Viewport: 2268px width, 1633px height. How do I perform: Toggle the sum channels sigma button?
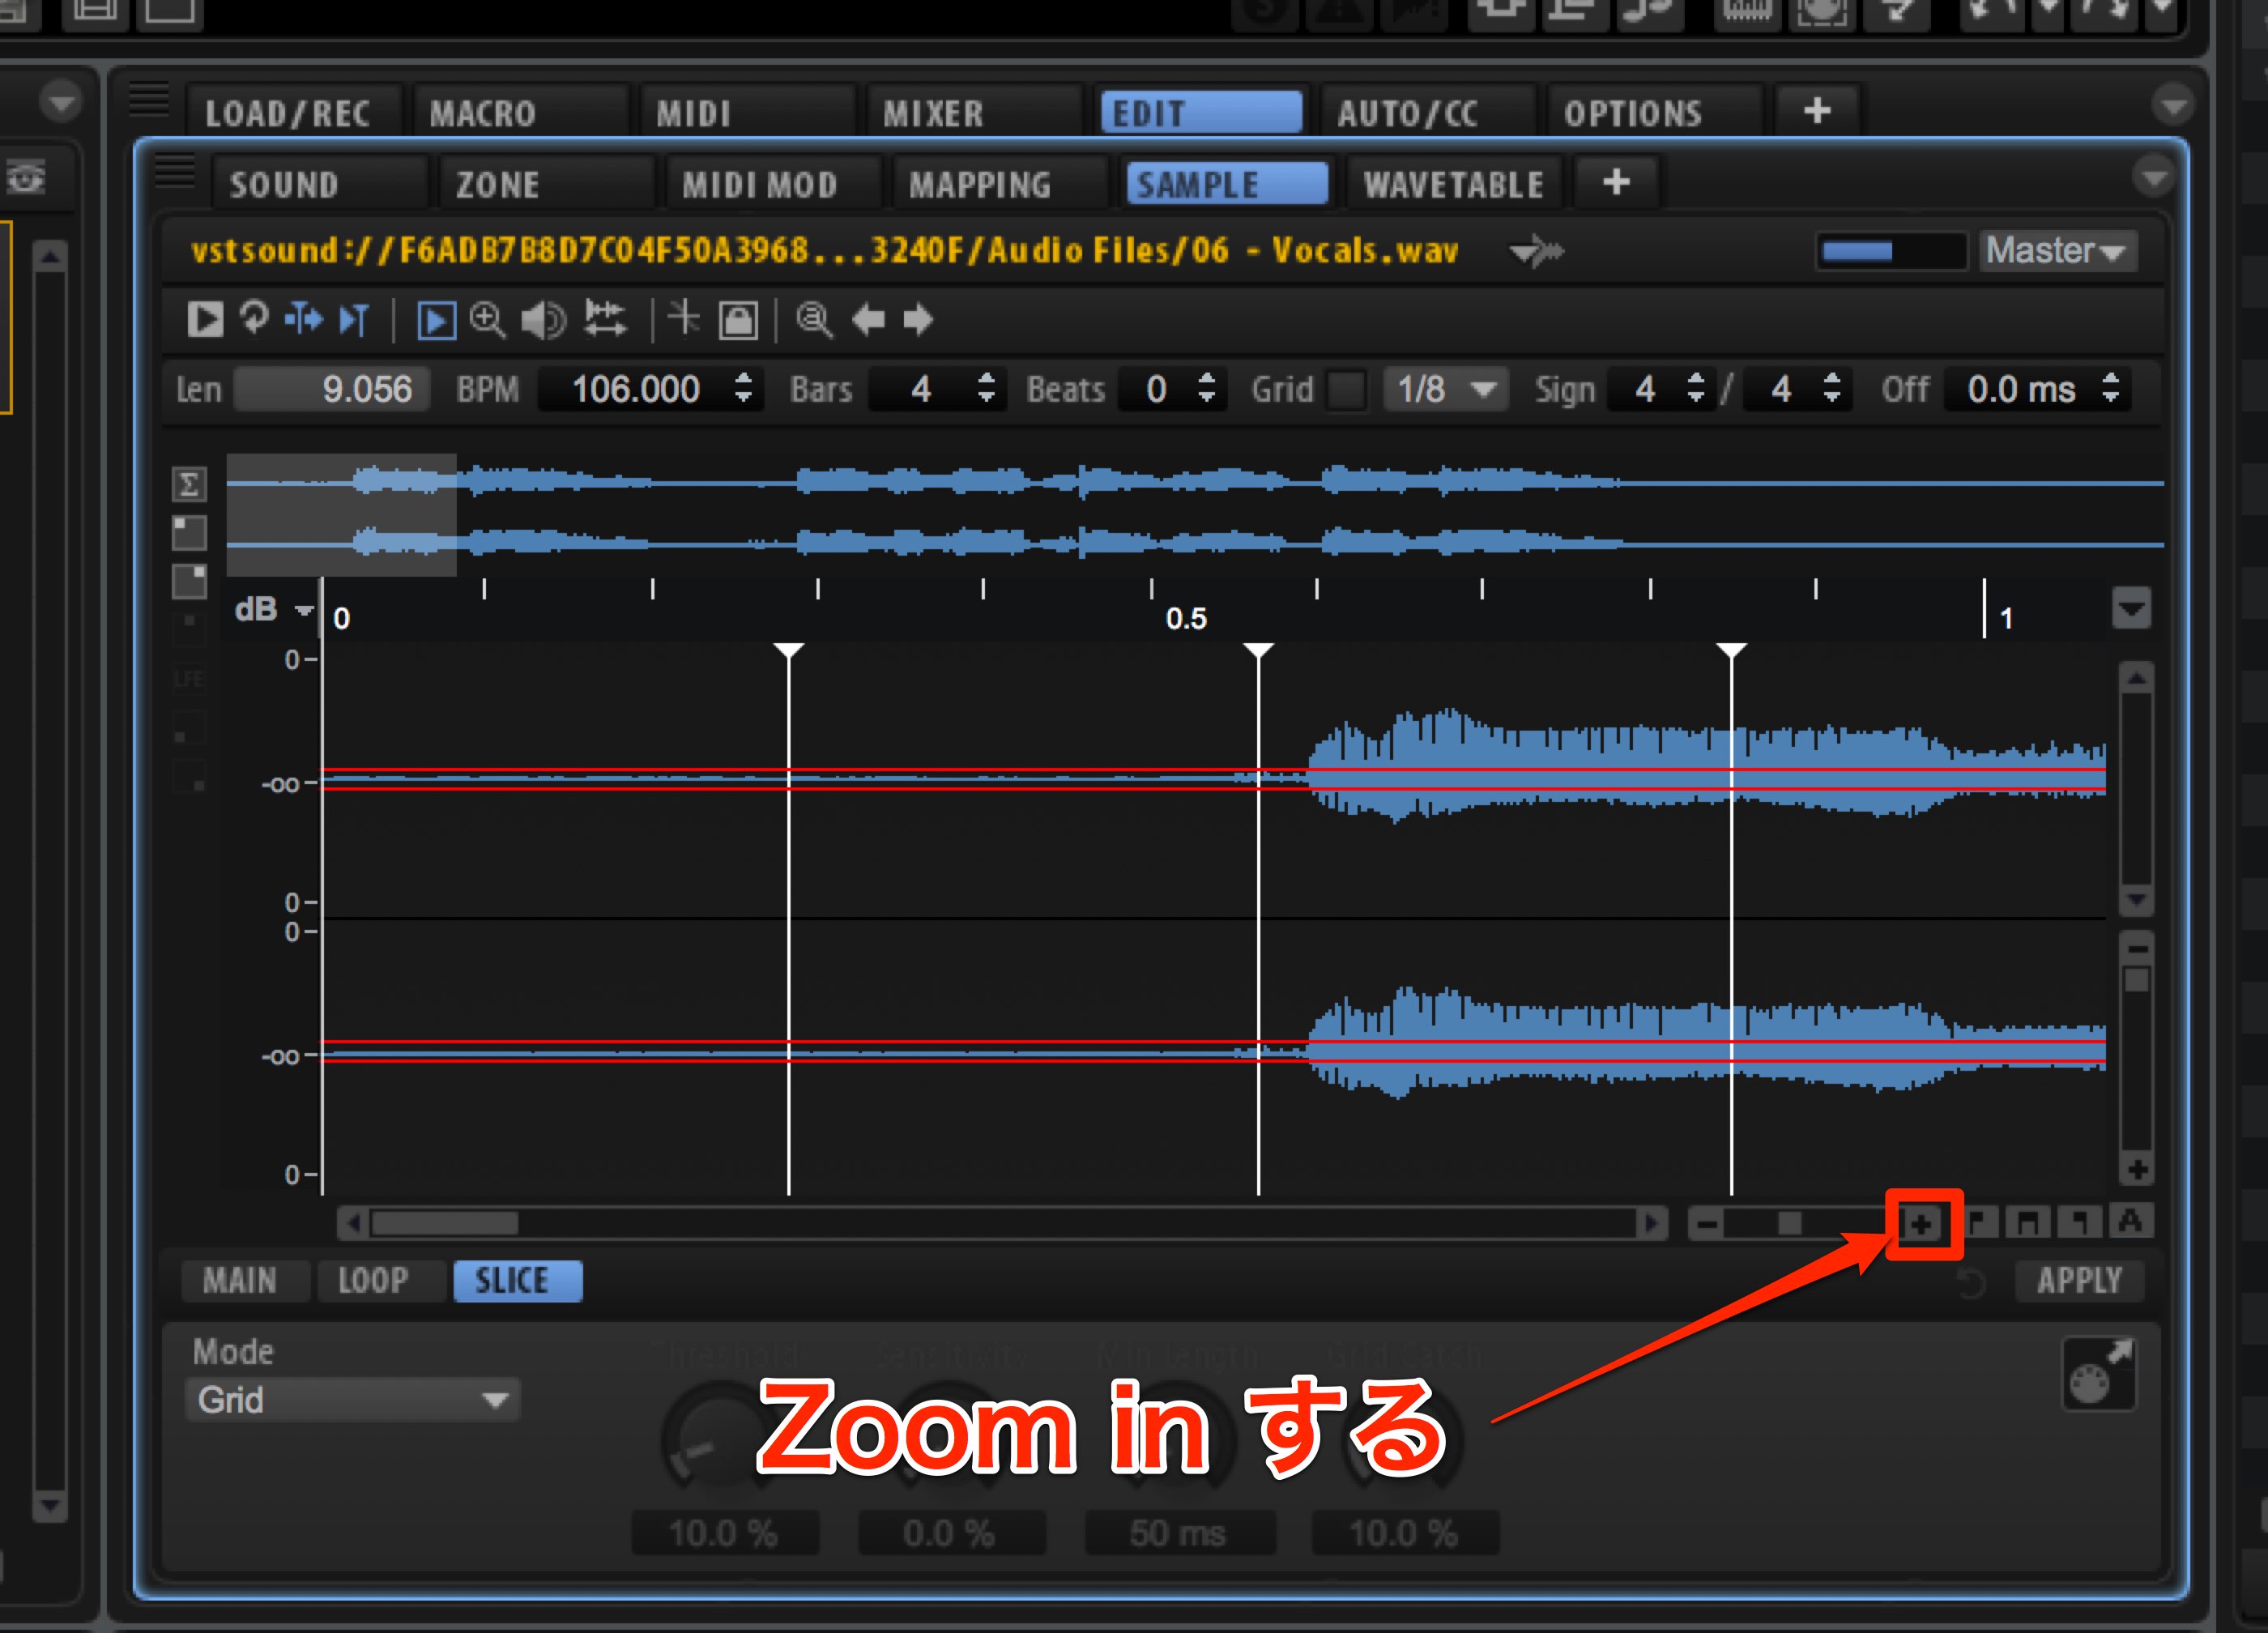[188, 485]
